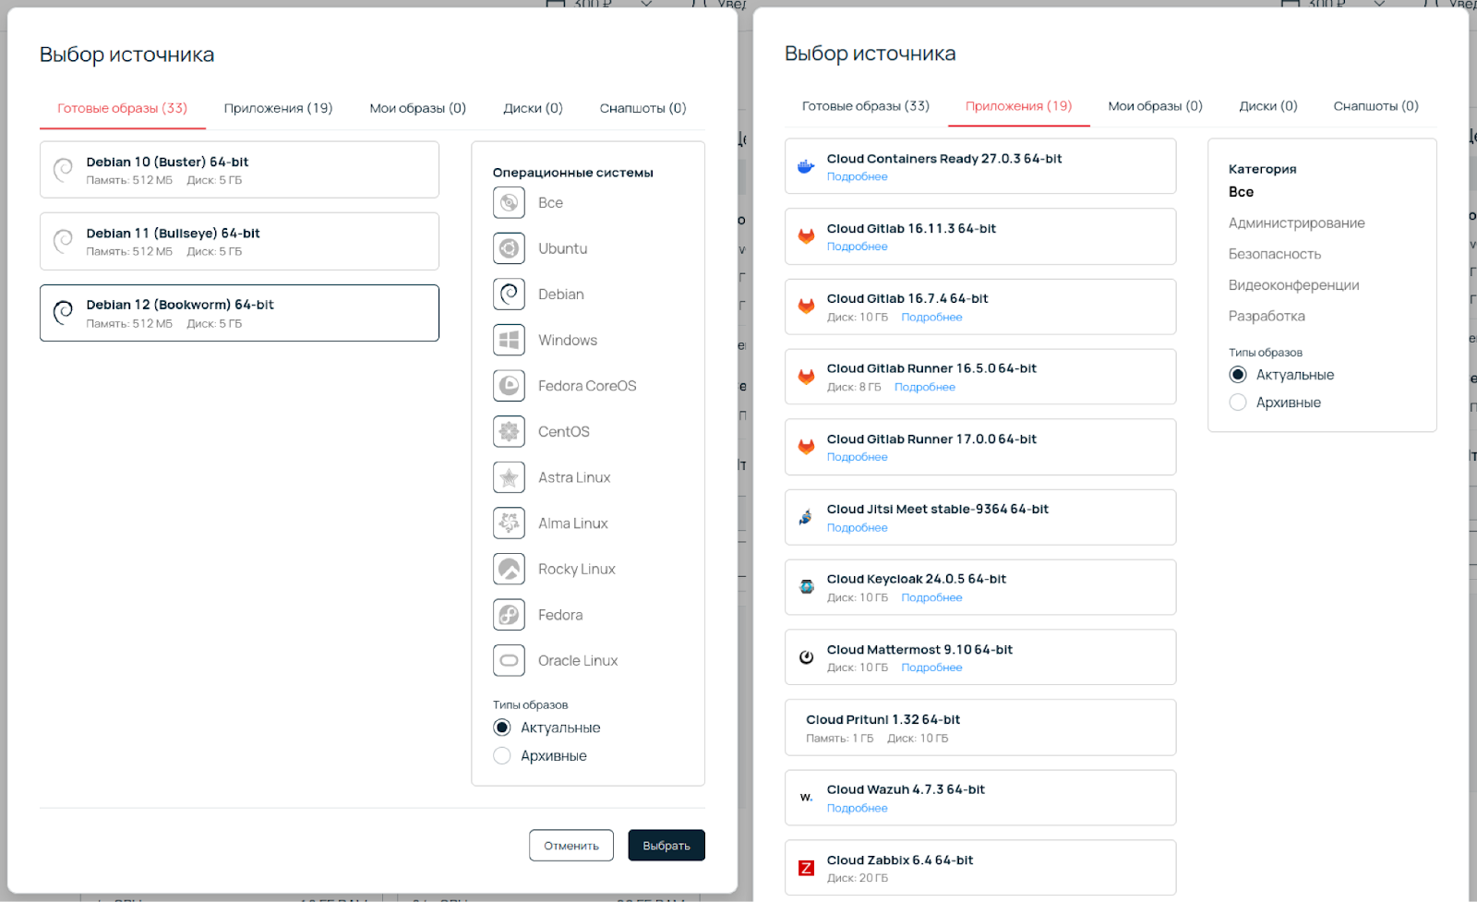Select the Debian 11 (Bullseye) 64-bit card
Screen dimensions: 1477x902
pyautogui.click(x=239, y=241)
